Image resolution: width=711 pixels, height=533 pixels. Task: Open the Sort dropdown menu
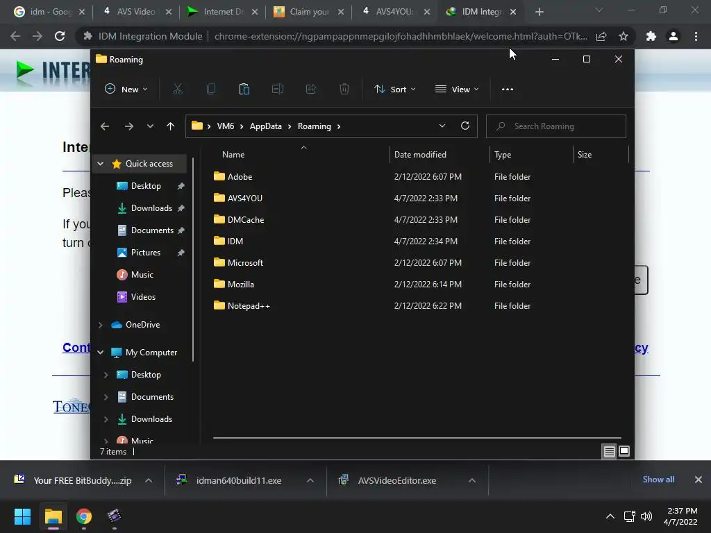tap(394, 90)
